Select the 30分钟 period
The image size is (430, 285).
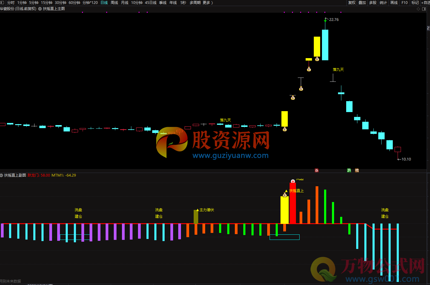tap(61, 2)
